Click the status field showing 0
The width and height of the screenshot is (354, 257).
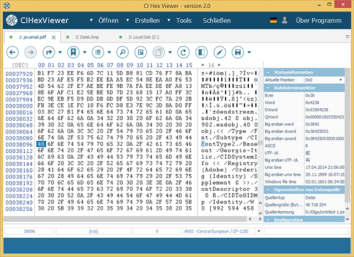(157, 231)
